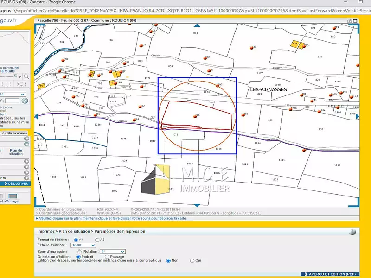Pan the map east with right arrow
This screenshot has width=371, height=278.
point(357,117)
